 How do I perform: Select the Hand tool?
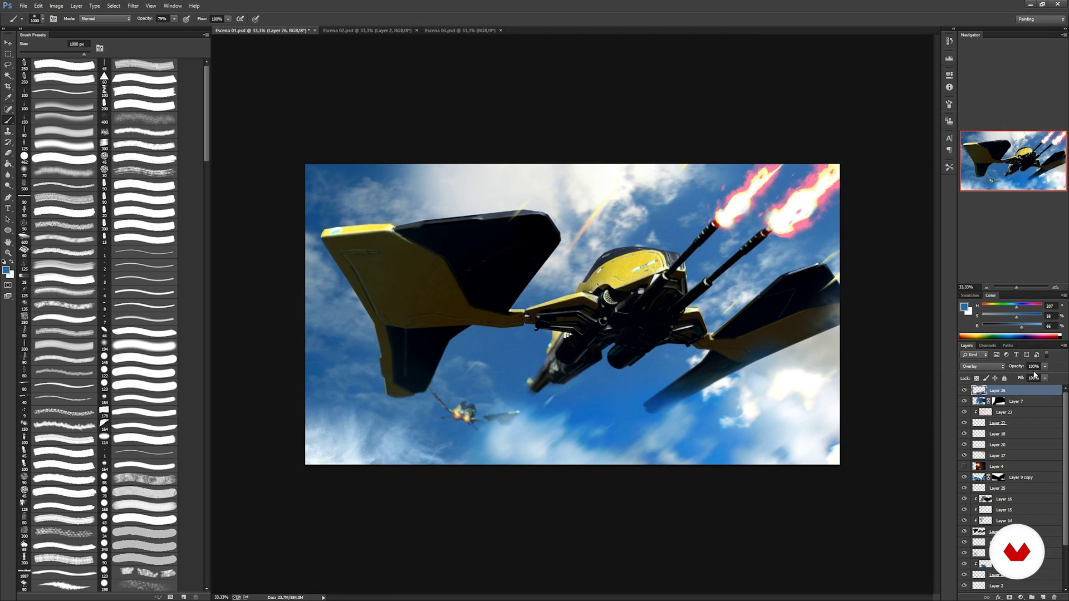point(8,242)
